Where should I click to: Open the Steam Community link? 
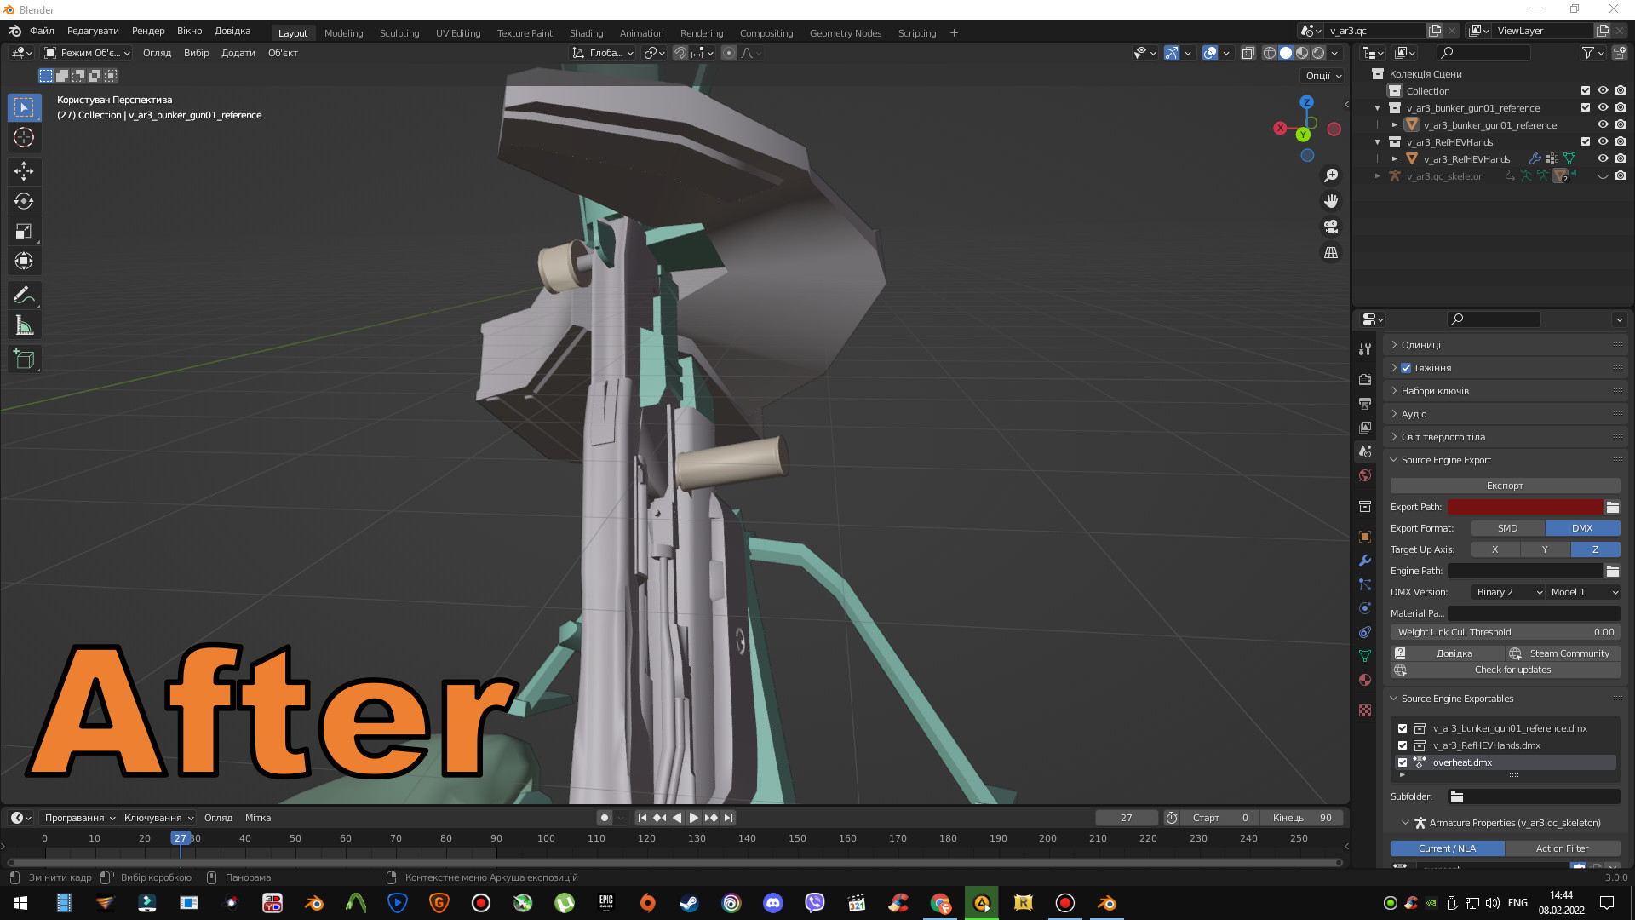tap(1569, 653)
